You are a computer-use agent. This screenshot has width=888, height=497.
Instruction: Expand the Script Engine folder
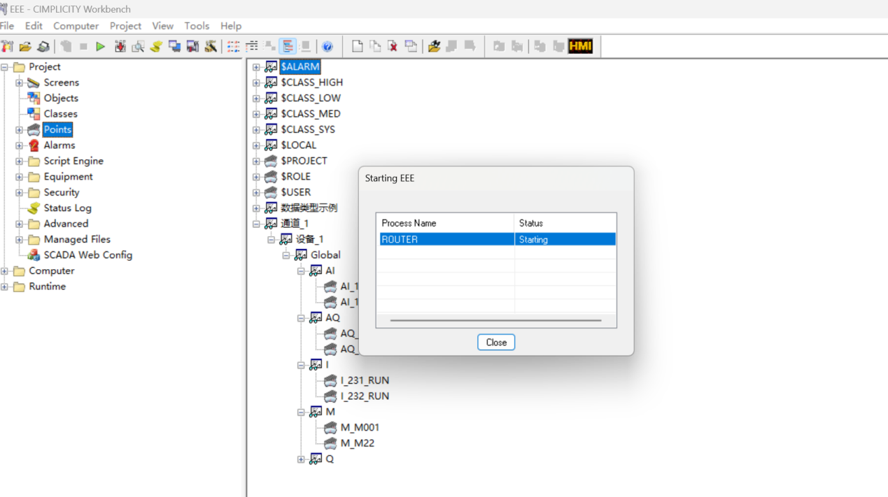pyautogui.click(x=20, y=161)
